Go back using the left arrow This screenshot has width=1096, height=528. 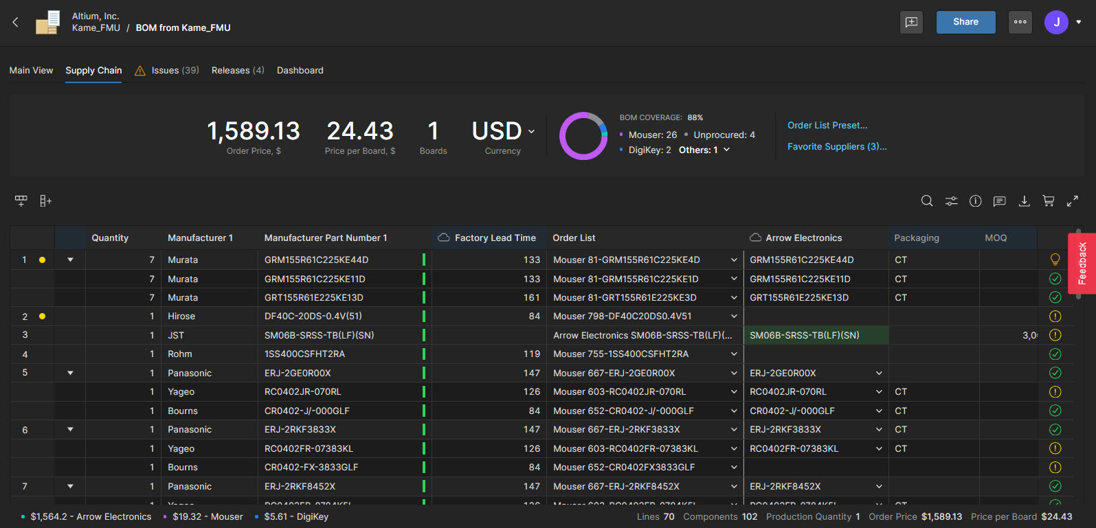15,22
